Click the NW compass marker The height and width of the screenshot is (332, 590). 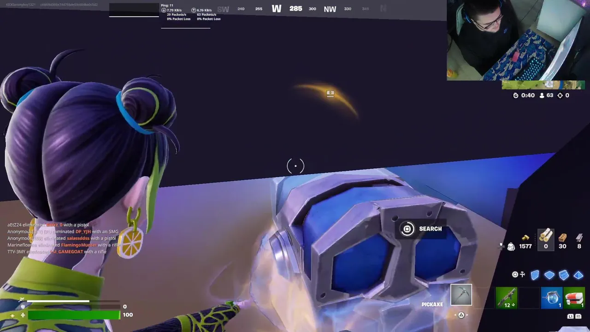[x=330, y=9]
